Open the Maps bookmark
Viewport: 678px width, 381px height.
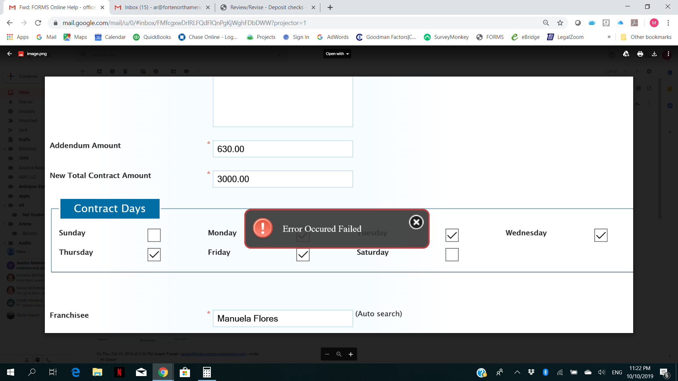click(x=75, y=37)
